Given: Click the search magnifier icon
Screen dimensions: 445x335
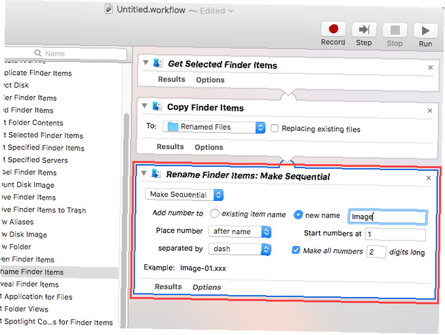Looking at the screenshot, I should pyautogui.click(x=38, y=53).
